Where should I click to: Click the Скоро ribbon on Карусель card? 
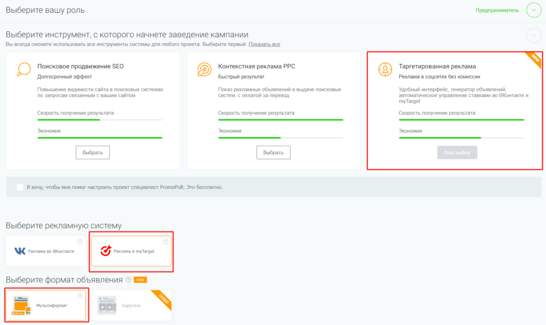(x=162, y=299)
